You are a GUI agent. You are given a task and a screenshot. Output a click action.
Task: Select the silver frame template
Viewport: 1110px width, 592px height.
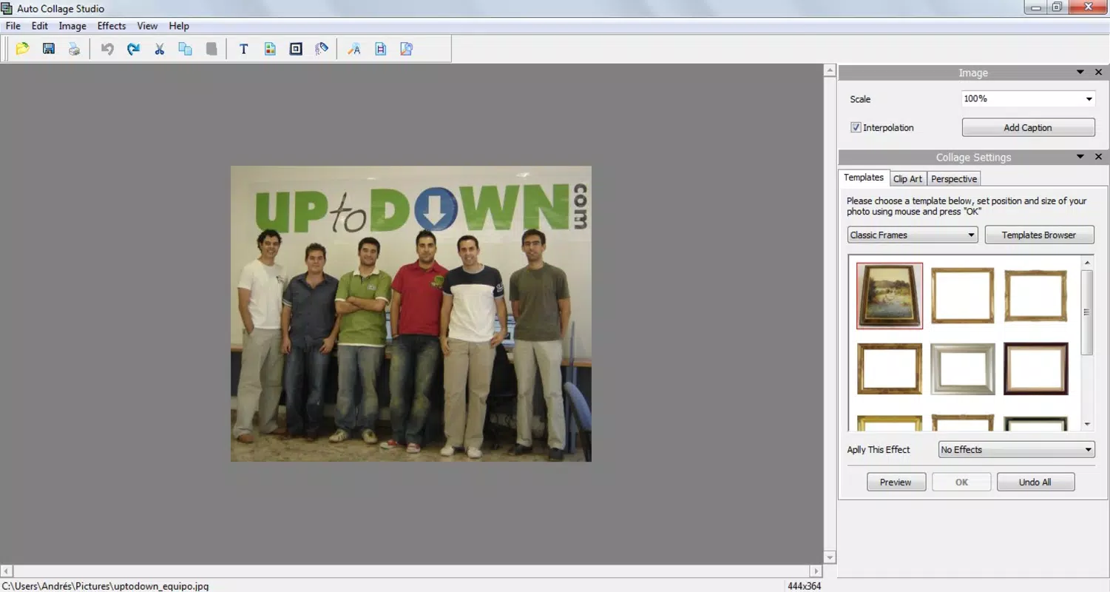962,369
